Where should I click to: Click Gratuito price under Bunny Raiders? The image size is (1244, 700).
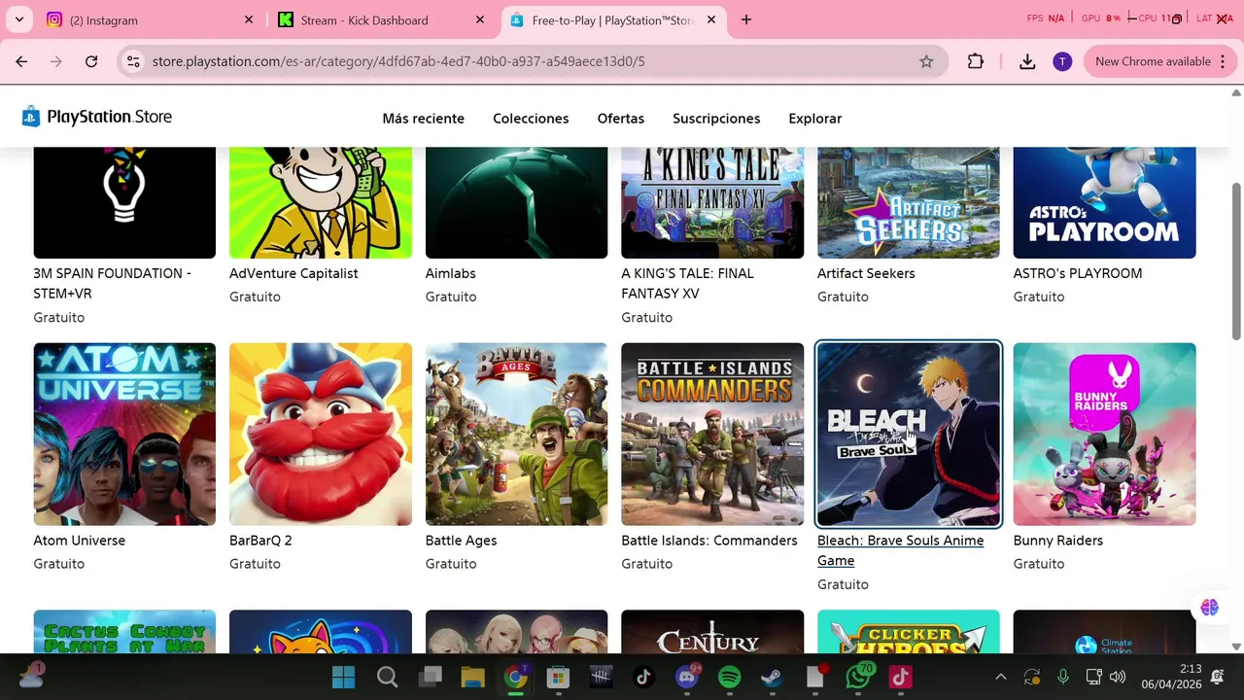(x=1039, y=564)
